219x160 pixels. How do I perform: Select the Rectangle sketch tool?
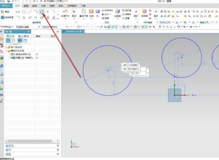coord(24,12)
